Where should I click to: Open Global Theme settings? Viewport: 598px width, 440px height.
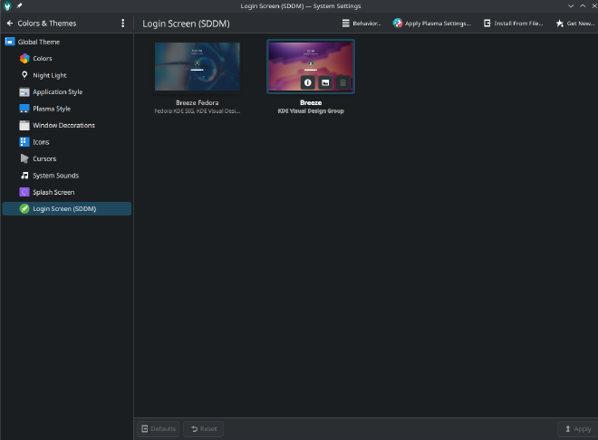[x=67, y=42]
